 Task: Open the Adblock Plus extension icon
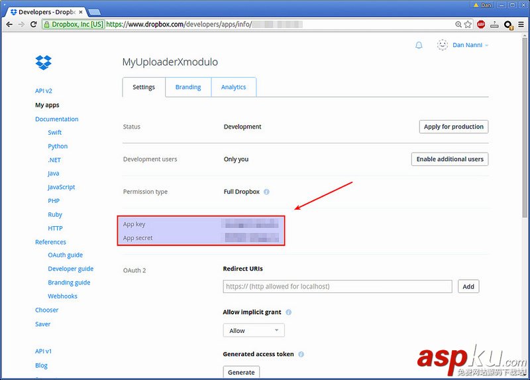pyautogui.click(x=481, y=25)
